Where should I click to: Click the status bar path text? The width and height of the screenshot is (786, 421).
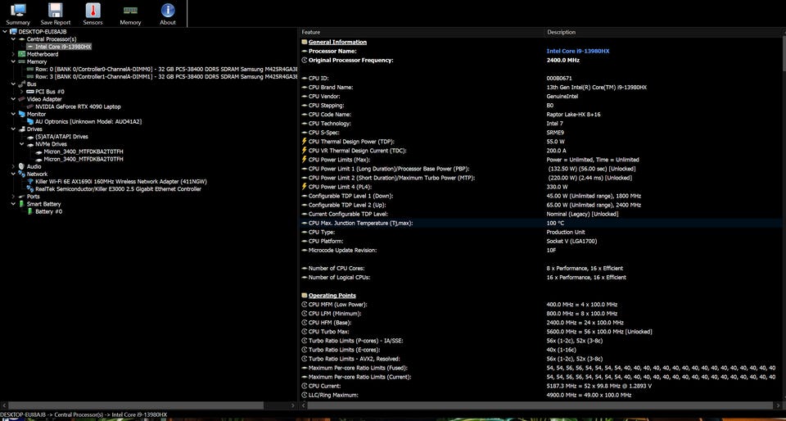click(x=84, y=414)
